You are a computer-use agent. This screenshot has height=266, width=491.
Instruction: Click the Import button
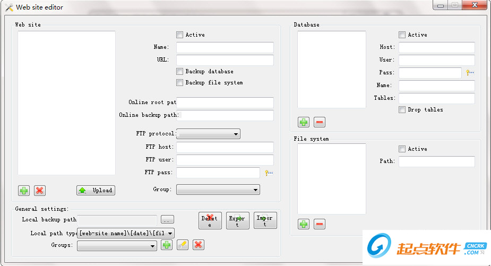pyautogui.click(x=265, y=220)
